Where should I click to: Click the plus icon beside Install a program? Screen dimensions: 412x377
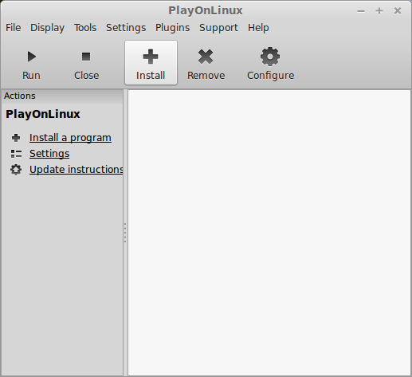coord(16,138)
